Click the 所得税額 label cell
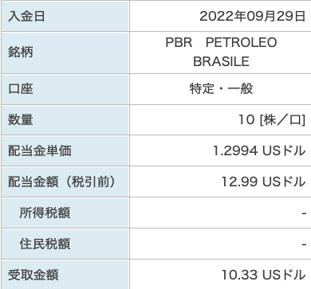311x289 pixels. [x=65, y=213]
